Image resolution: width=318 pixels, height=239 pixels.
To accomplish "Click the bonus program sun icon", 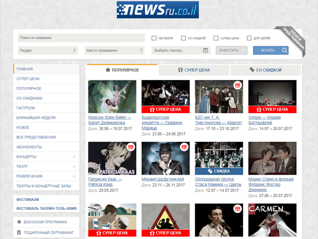I will pyautogui.click(x=19, y=222).
